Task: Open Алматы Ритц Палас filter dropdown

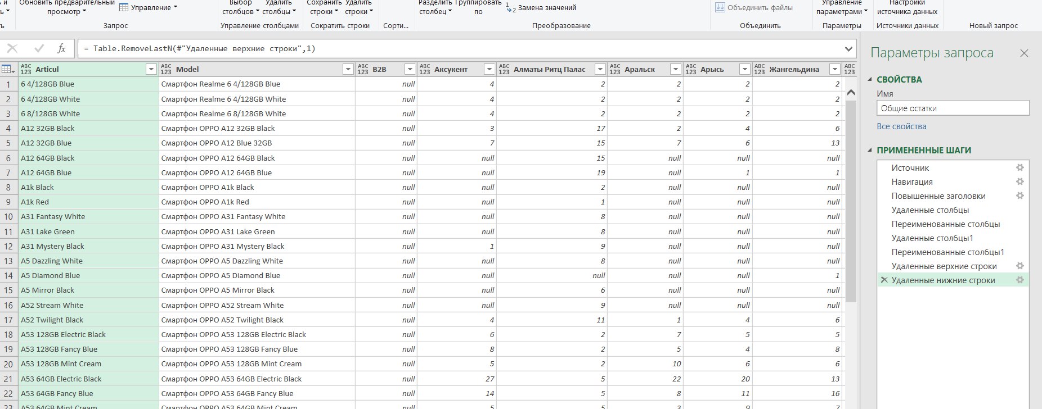Action: click(x=600, y=69)
